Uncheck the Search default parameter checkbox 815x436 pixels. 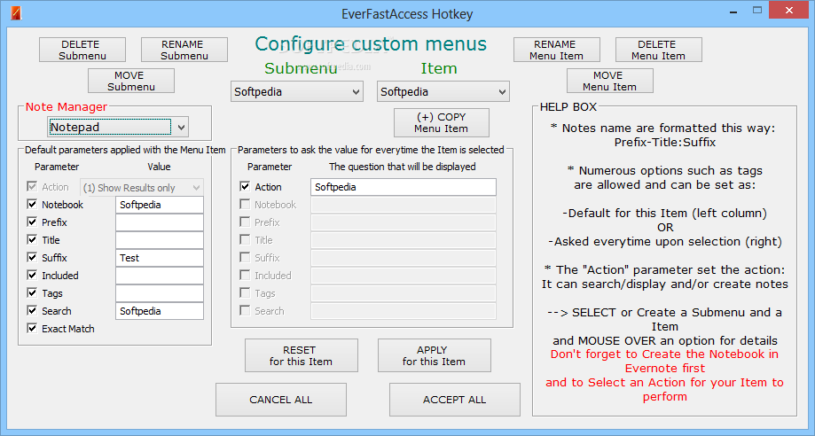tap(32, 311)
